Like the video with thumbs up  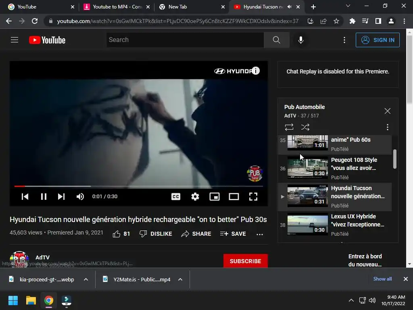click(x=121, y=234)
